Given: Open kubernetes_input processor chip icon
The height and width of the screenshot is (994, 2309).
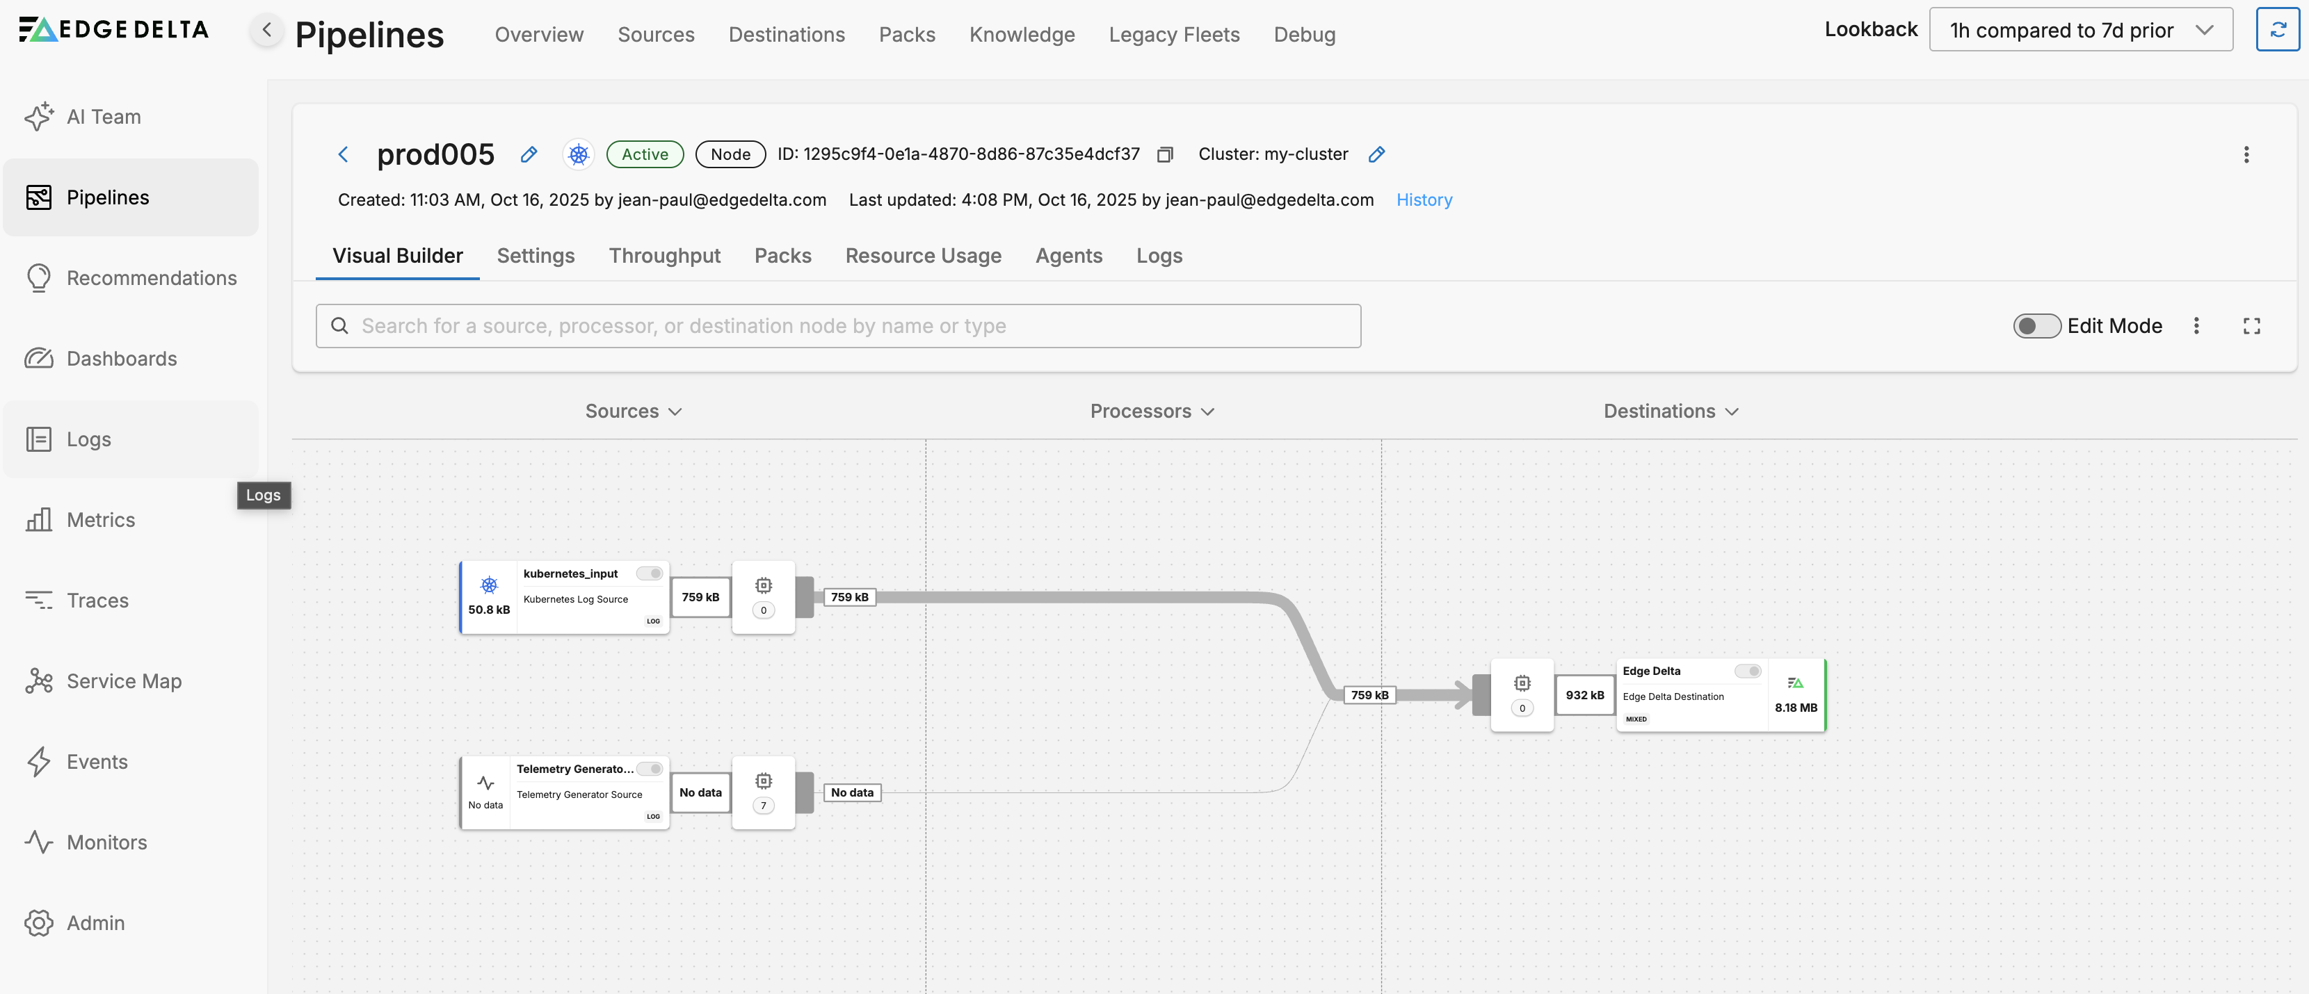Looking at the screenshot, I should (763, 586).
